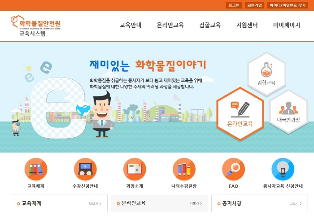Screen dimensions: 314x217
Task: Click the 로그인 button
Action: coord(234,5)
